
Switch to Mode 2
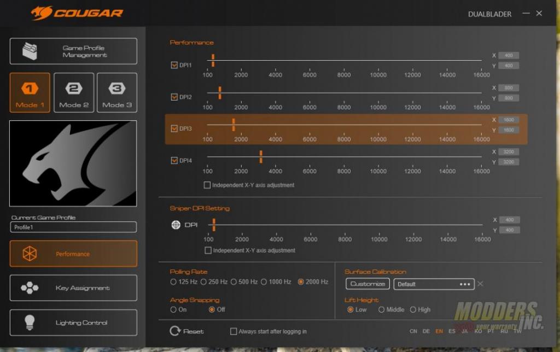click(x=74, y=92)
